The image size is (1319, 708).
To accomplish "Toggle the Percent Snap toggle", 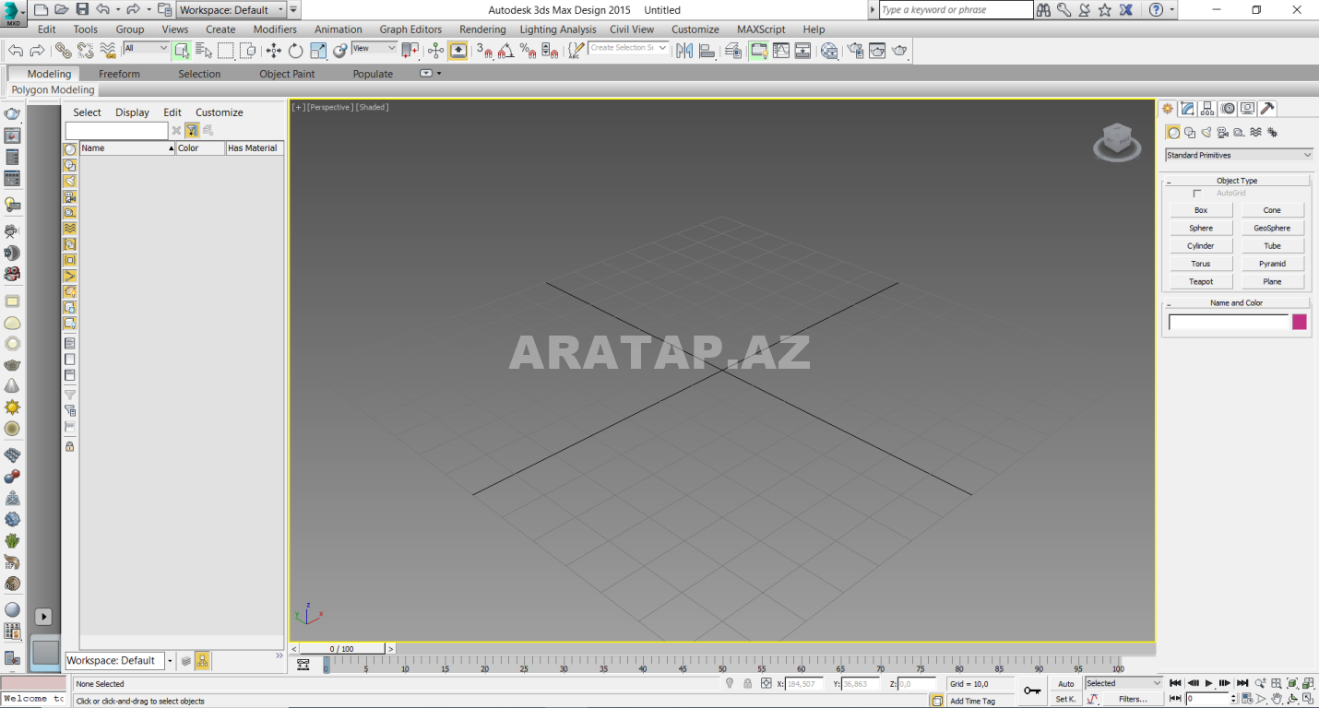I will (x=529, y=51).
